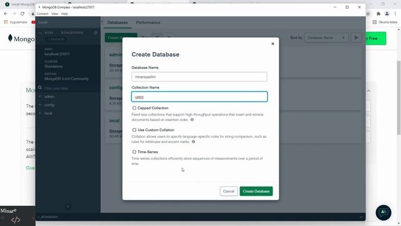Expand the admin database in the sidebar

(40, 97)
